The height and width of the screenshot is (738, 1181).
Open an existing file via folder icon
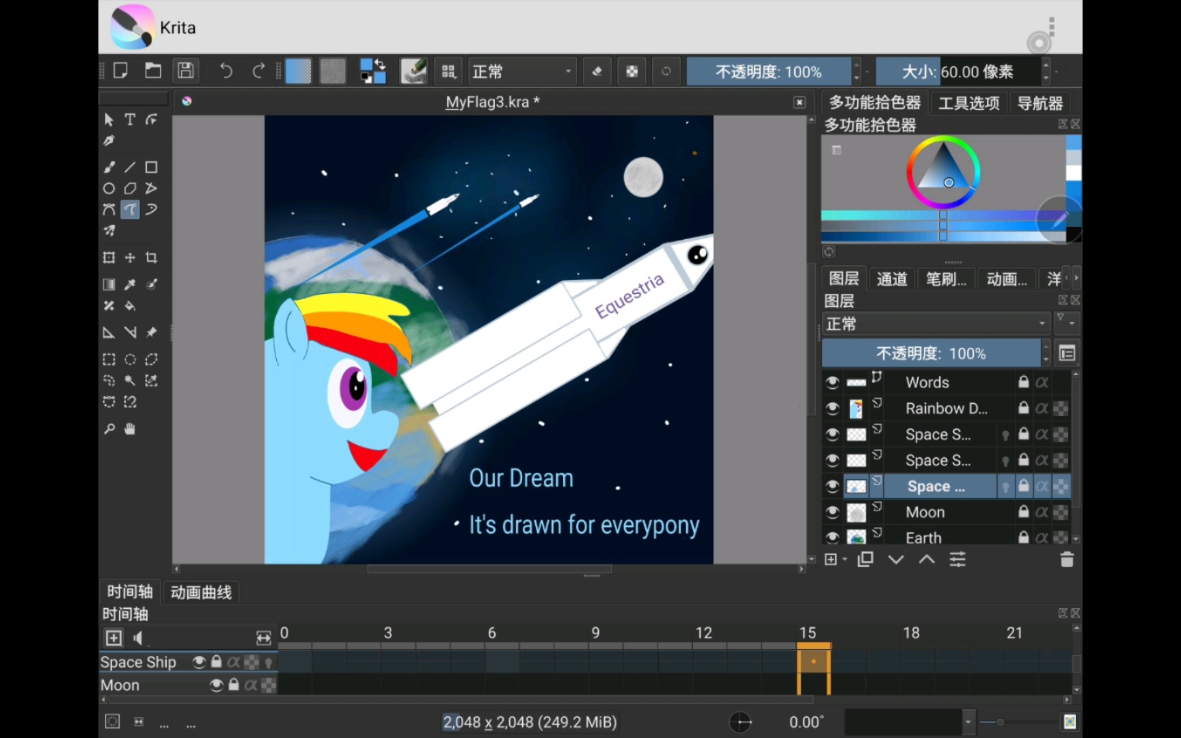(x=153, y=71)
